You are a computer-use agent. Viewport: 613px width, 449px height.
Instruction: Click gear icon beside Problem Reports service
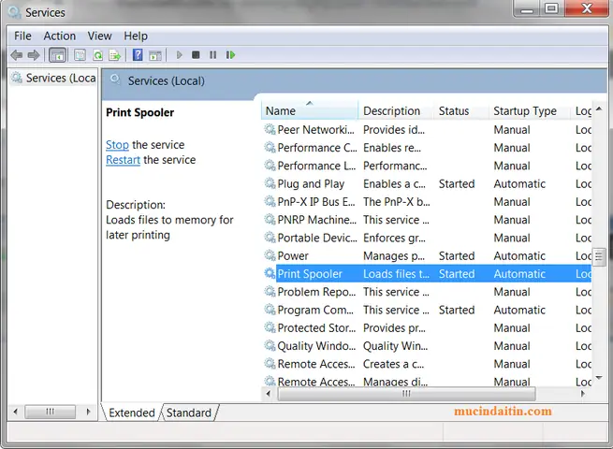pyautogui.click(x=270, y=291)
